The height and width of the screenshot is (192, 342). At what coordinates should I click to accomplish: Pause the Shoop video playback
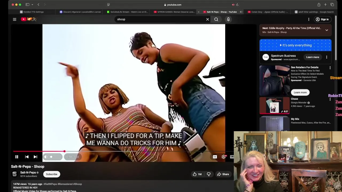(x=17, y=157)
